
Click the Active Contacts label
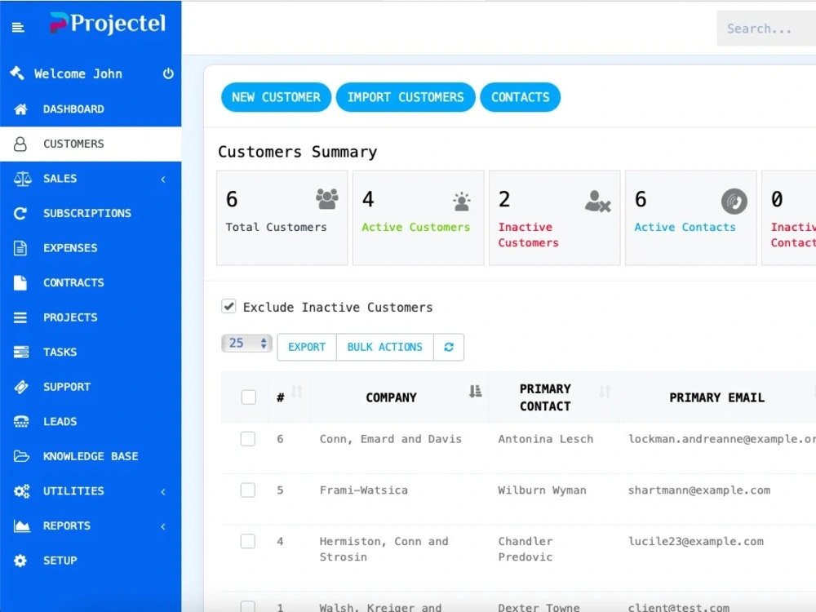click(685, 227)
